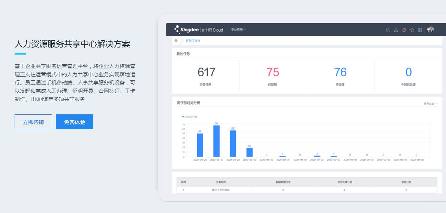Select the 75 已超期 counter

click(x=273, y=76)
